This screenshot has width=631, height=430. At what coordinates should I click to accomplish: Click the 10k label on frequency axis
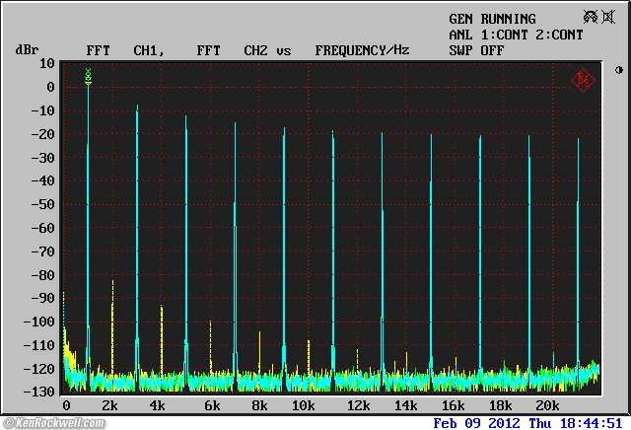pos(303,406)
